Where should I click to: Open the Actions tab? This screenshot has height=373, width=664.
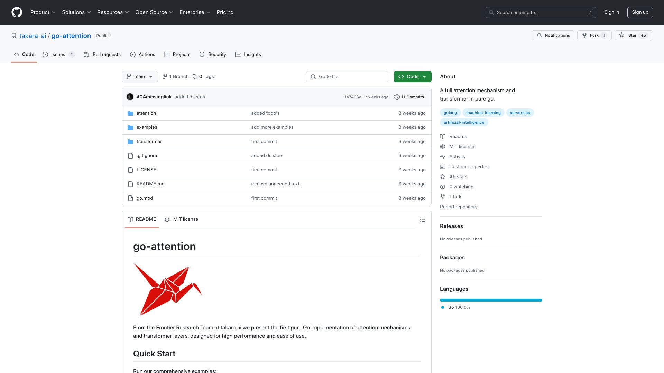pyautogui.click(x=142, y=55)
